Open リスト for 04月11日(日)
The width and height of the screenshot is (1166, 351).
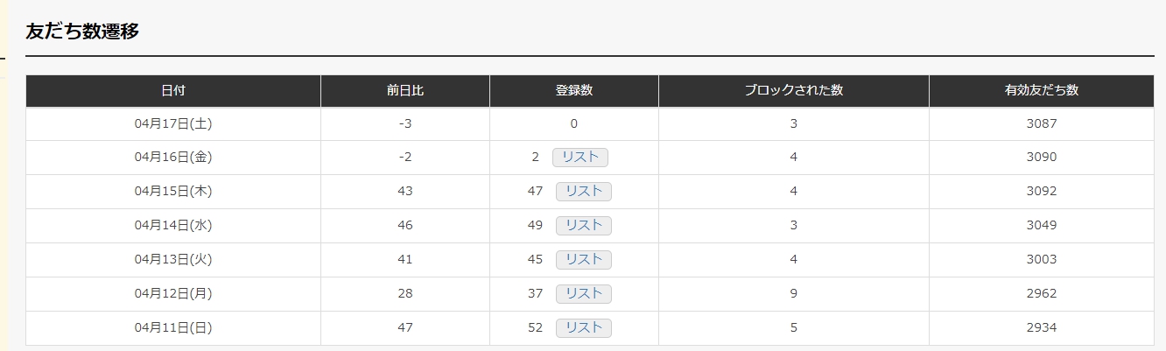583,328
